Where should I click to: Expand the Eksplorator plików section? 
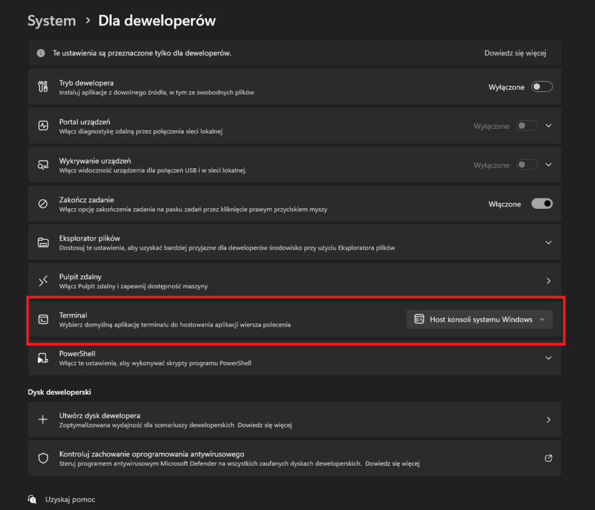pyautogui.click(x=548, y=242)
